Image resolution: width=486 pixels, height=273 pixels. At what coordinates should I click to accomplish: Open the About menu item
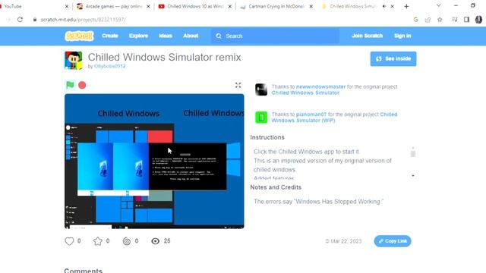[191, 36]
